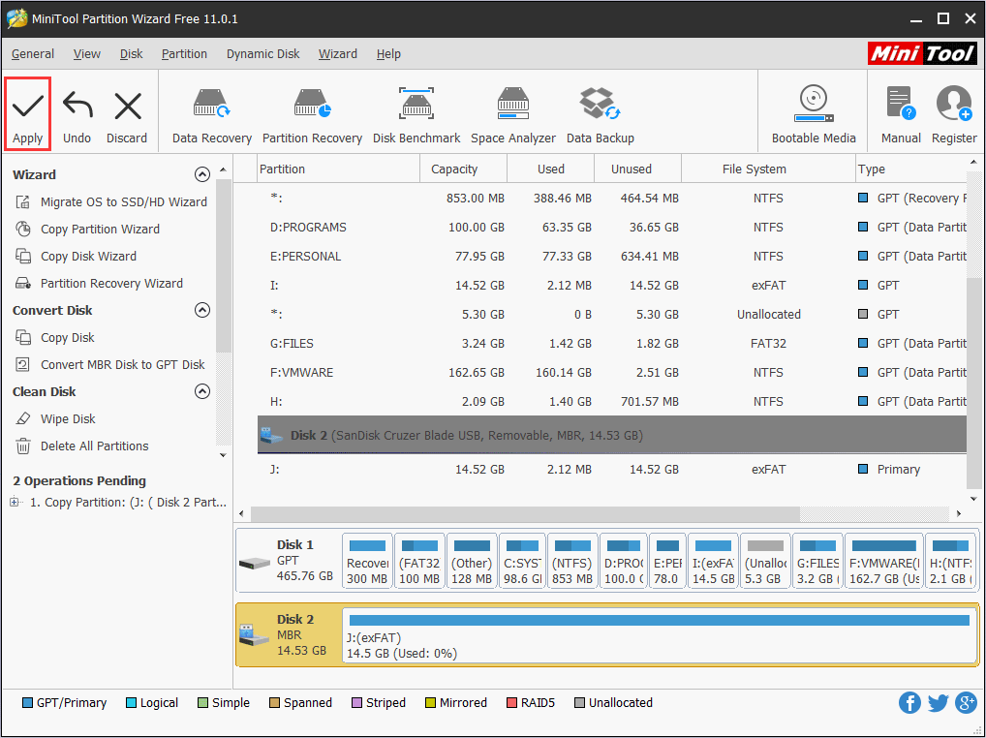Start Migrate OS to SSD/HD Wizard
This screenshot has width=986, height=738.
(110, 201)
